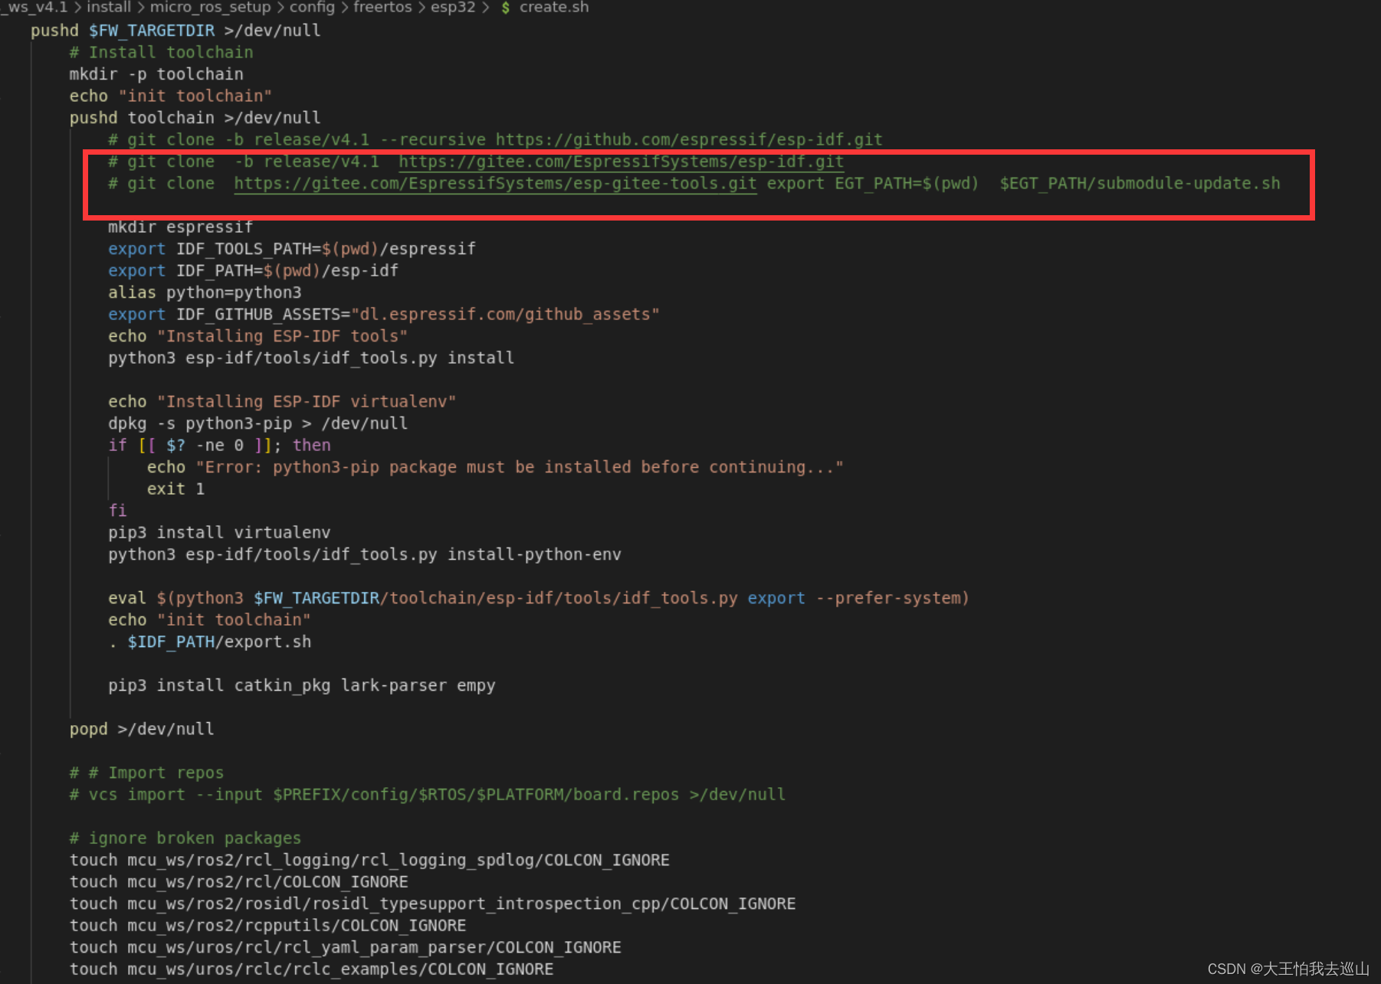Image resolution: width=1381 pixels, height=984 pixels.
Task: Open the micro_ros_setup breadcrumb dropdown
Action: coord(211,8)
